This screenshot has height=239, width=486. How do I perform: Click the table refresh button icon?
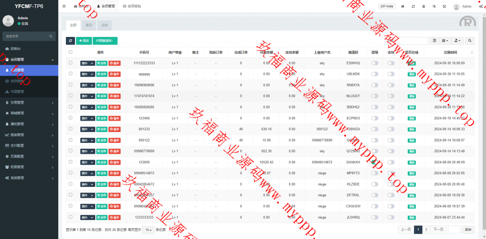(70, 41)
